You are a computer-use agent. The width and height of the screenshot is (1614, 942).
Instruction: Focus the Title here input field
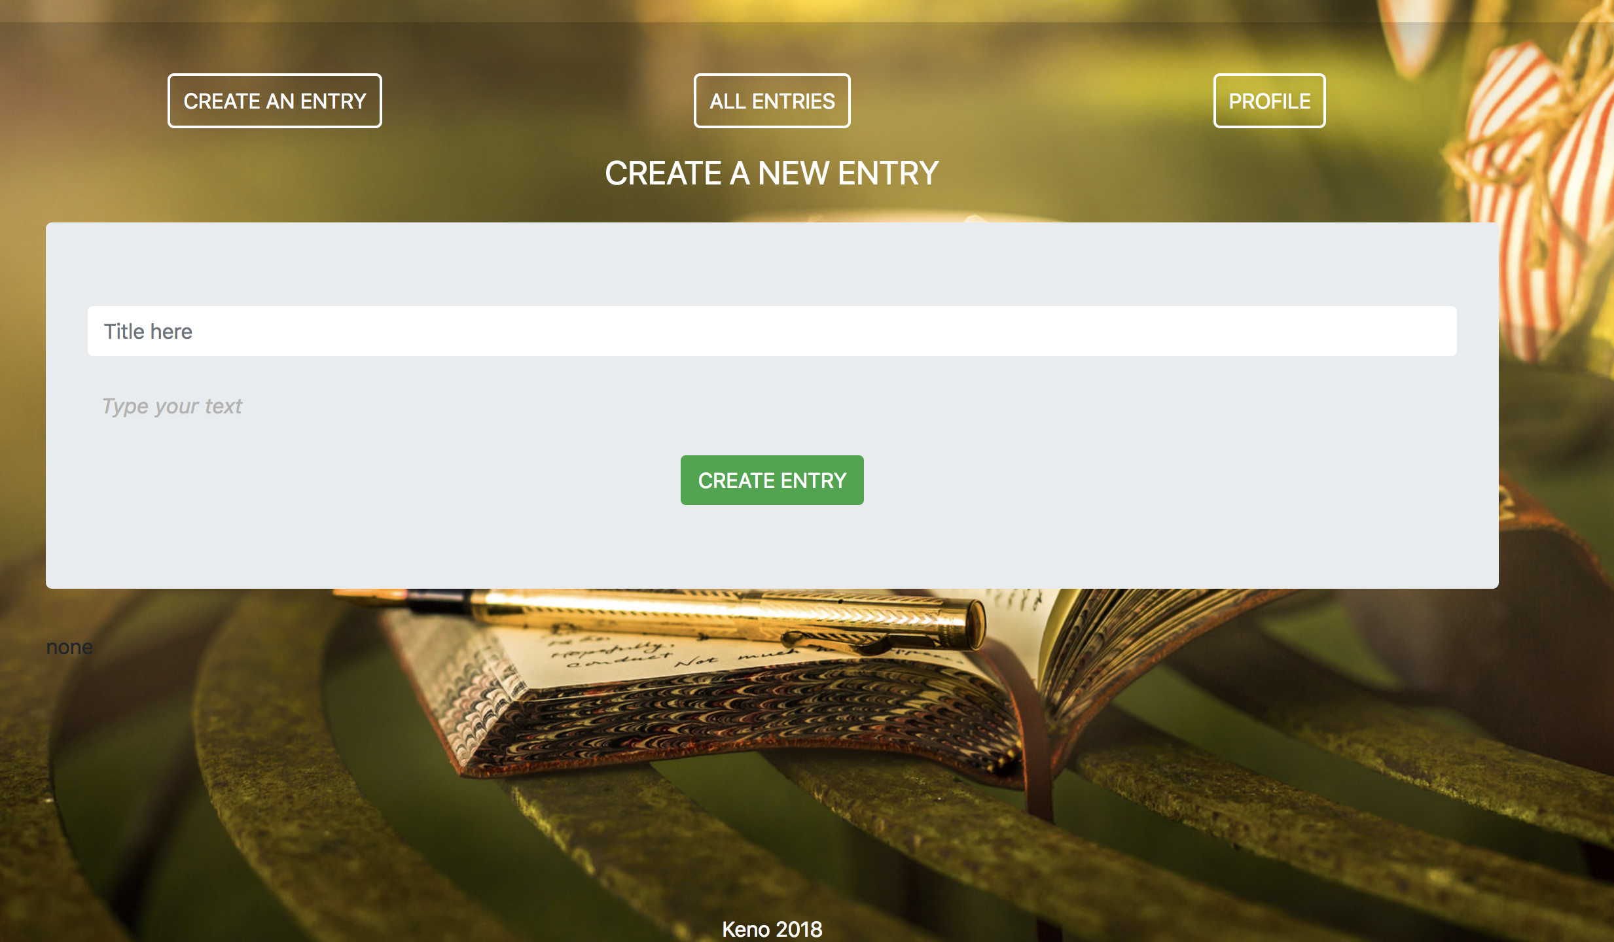point(772,331)
